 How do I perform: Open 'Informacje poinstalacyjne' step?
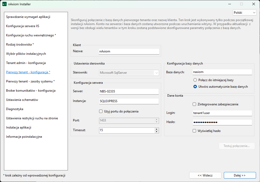pos(24,137)
